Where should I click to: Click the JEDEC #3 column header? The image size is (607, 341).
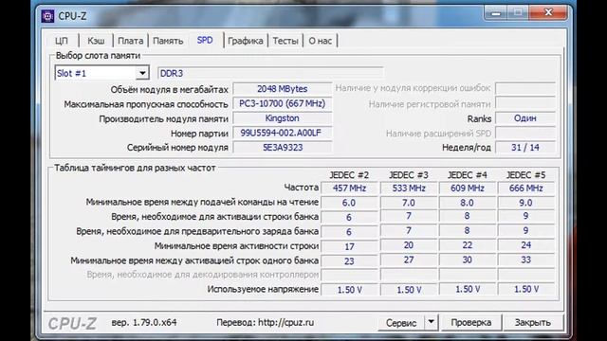pos(409,175)
